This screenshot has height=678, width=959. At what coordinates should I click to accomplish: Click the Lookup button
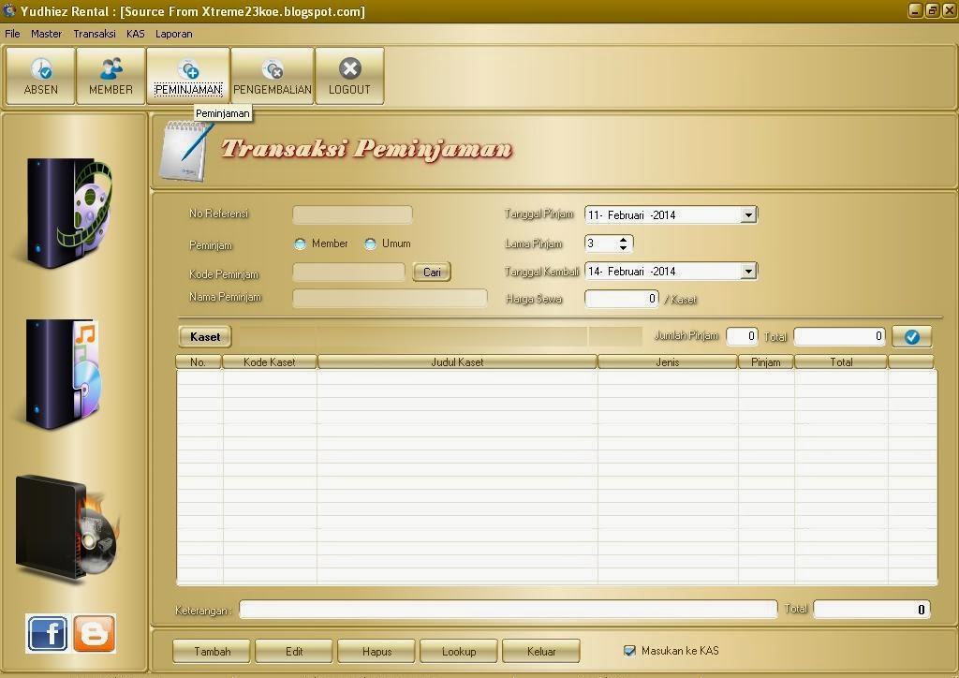(x=459, y=651)
